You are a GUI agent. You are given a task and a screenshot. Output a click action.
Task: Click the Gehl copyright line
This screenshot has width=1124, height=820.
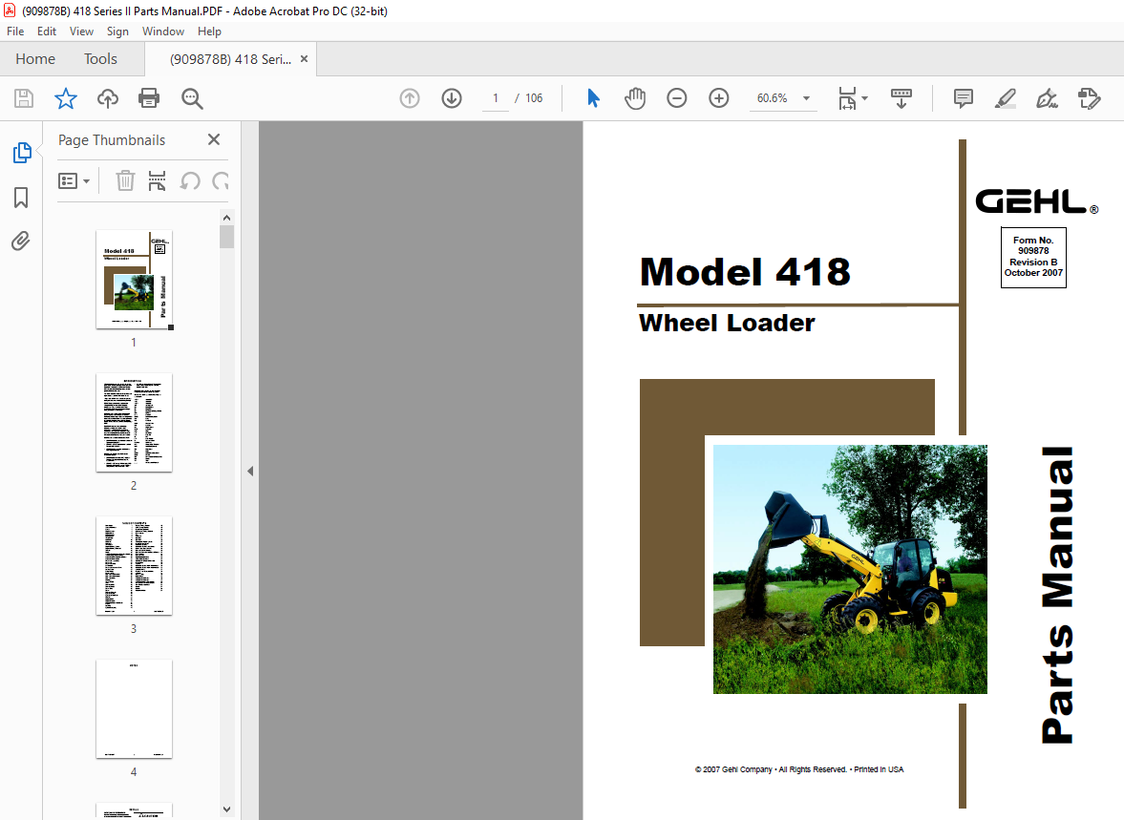tap(799, 769)
